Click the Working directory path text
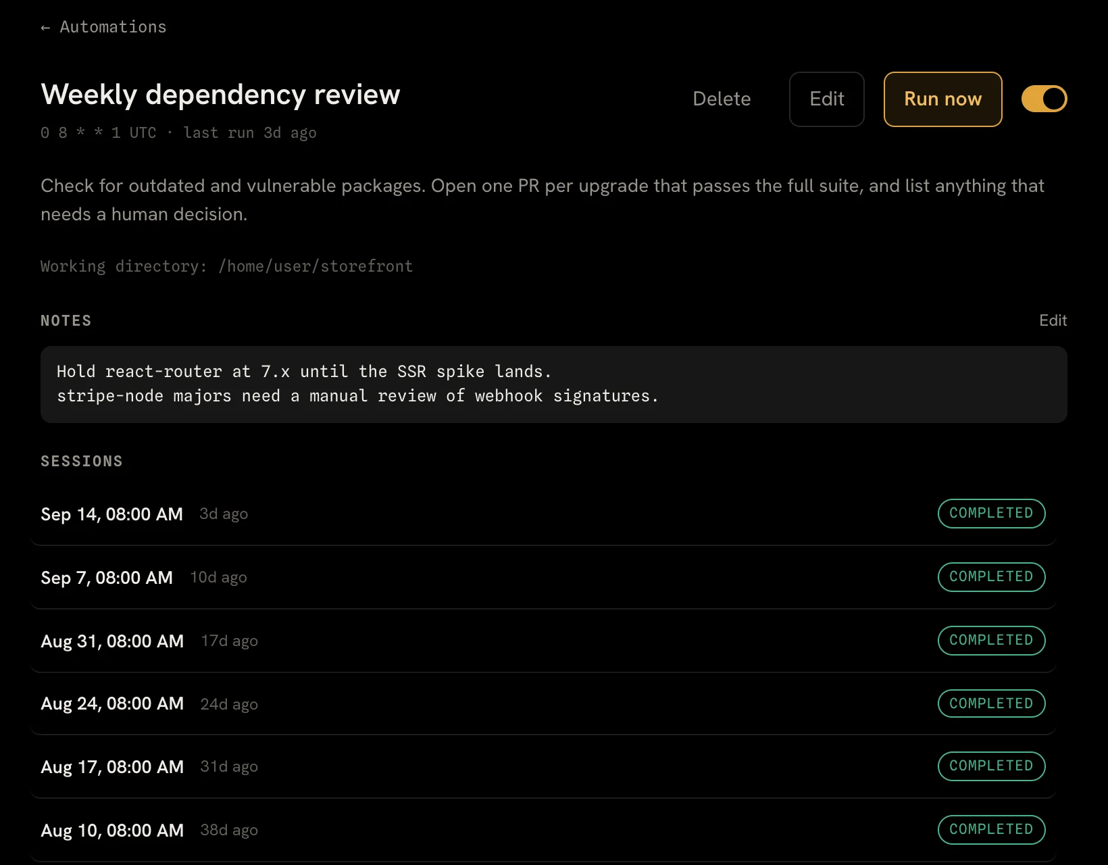The width and height of the screenshot is (1108, 865). coord(226,266)
